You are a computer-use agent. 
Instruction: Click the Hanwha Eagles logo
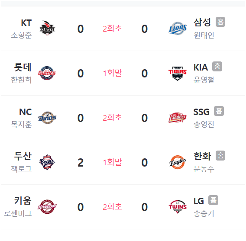tap(178, 162)
